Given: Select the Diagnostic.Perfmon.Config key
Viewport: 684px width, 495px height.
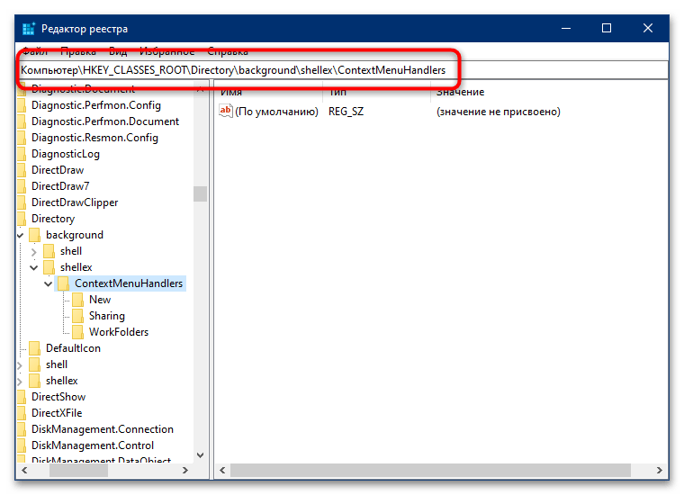Looking at the screenshot, I should pos(96,105).
